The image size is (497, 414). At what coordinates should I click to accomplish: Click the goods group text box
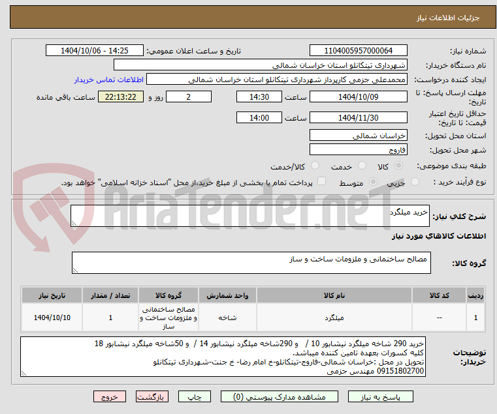point(251,263)
